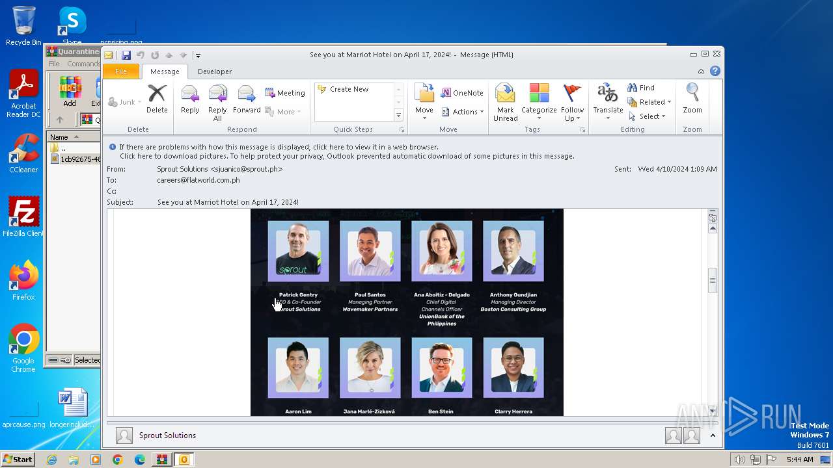833x468 pixels.
Task: Expand the people pane chevron
Action: 713,435
